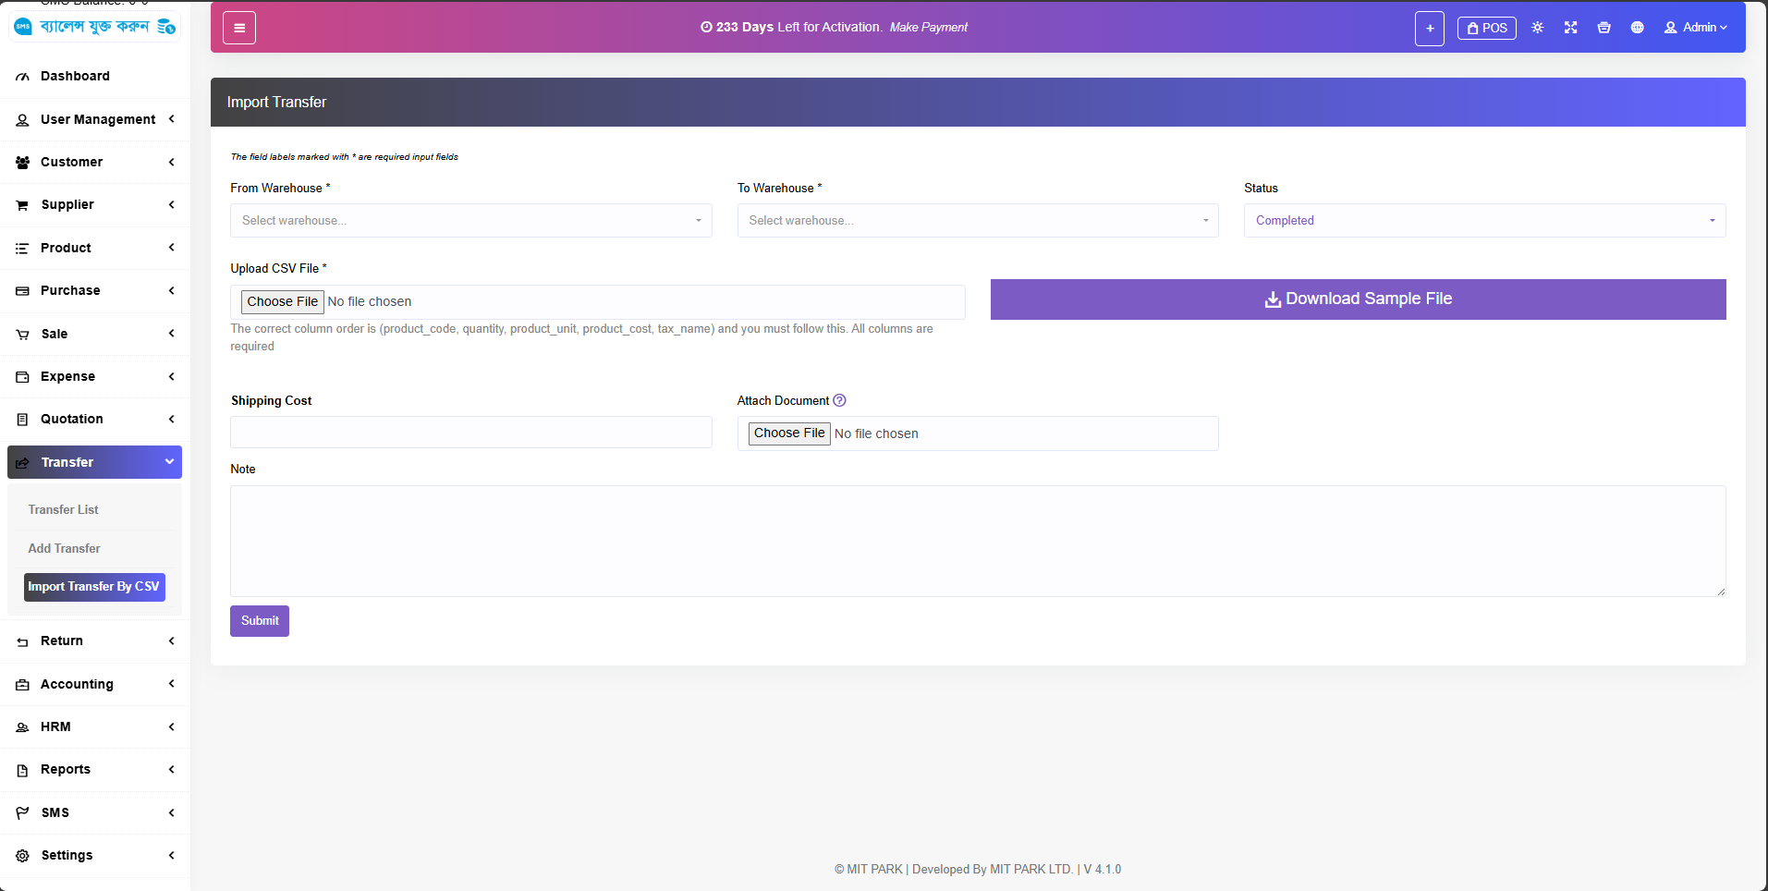Open the Admin user menu

point(1695,28)
